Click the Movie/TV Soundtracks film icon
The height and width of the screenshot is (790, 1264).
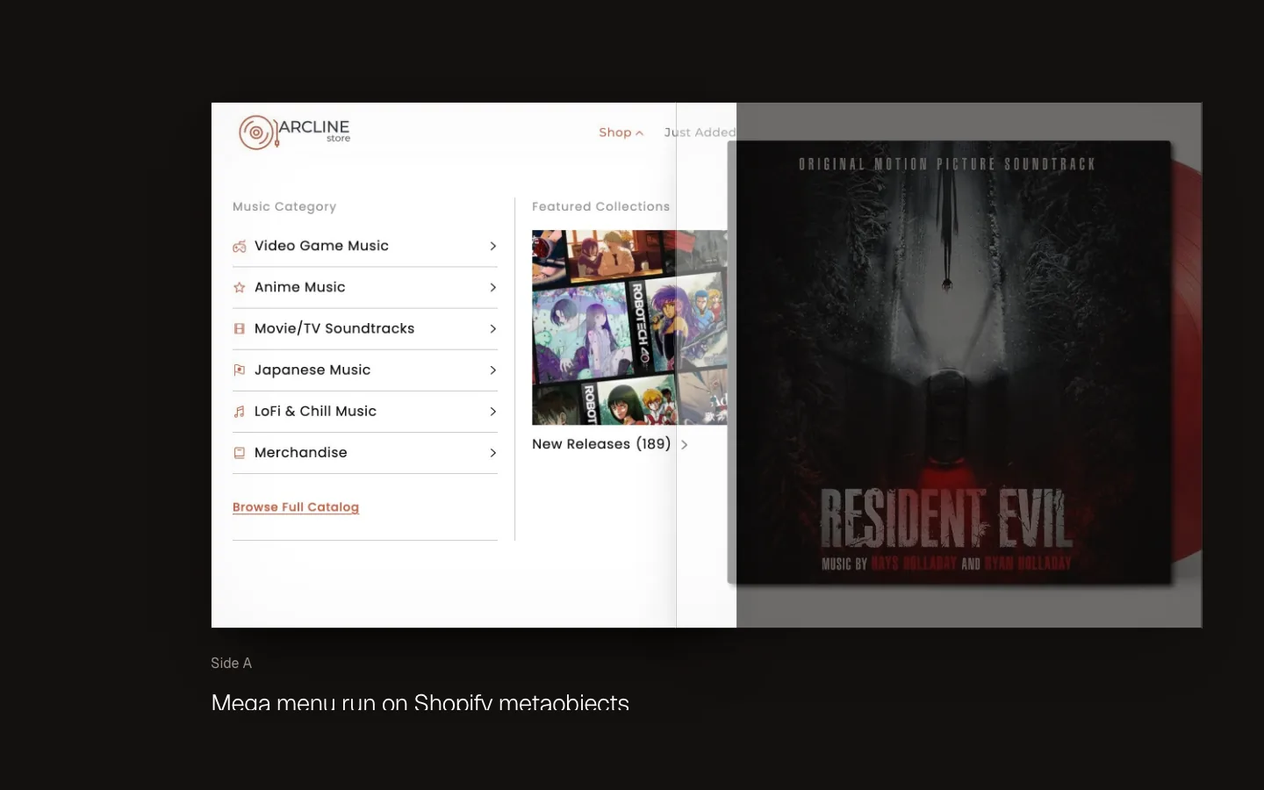pos(239,329)
